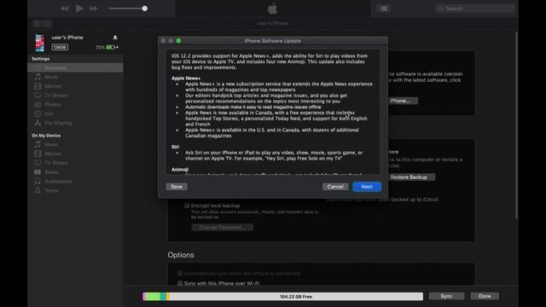546x307 pixels.
Task: Click the play button in toolbar
Action: [79, 9]
